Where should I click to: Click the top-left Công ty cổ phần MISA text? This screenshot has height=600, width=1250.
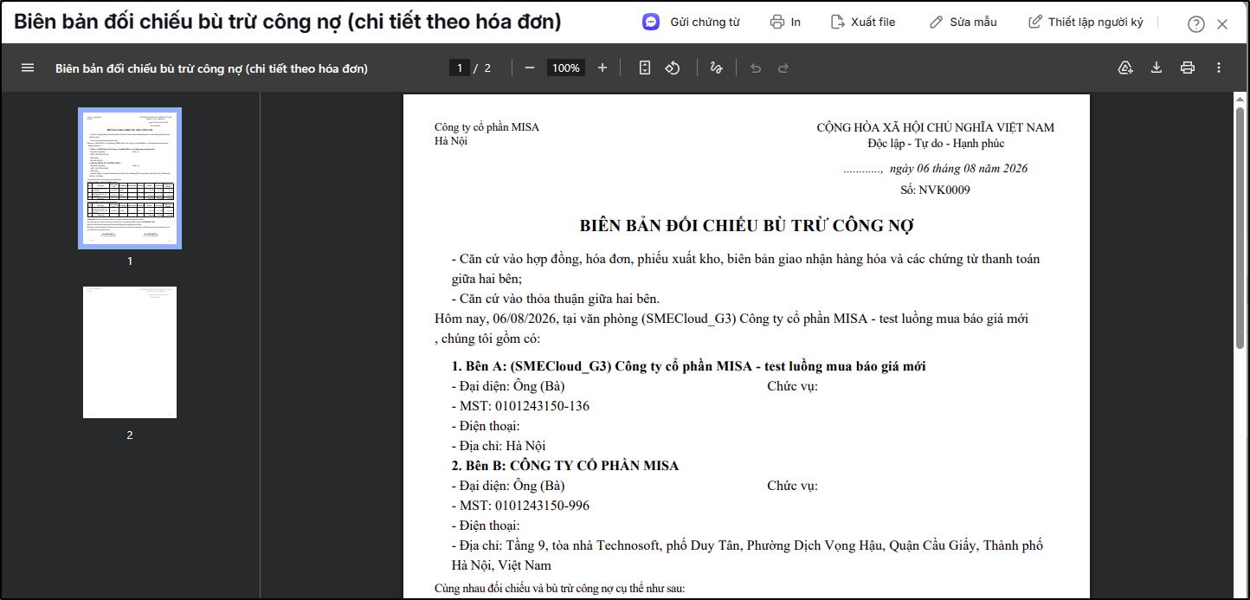[x=486, y=127]
